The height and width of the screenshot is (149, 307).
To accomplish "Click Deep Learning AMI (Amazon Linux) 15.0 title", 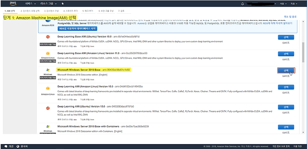I will tap(86, 86).
